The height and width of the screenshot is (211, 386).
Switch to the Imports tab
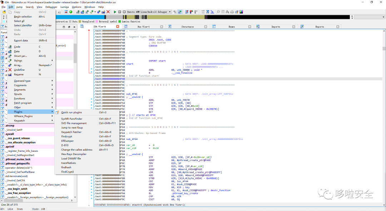coord(276,27)
